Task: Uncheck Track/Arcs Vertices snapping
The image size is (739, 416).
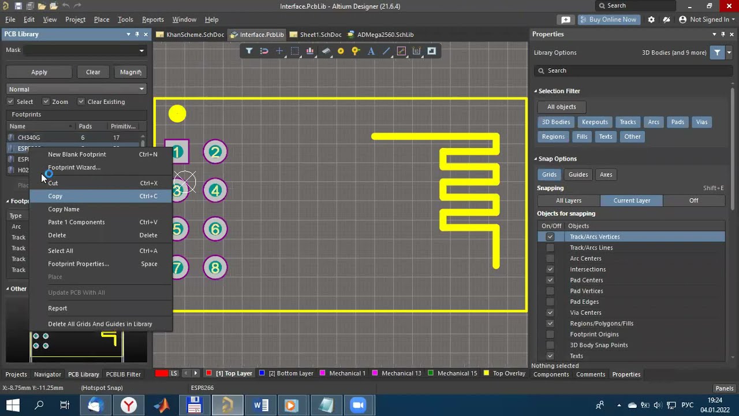Action: (550, 237)
